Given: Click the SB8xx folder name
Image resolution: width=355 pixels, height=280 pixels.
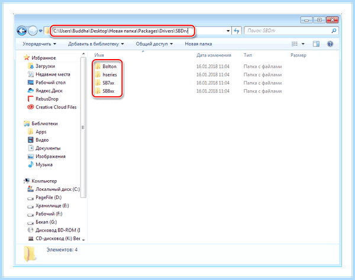Looking at the screenshot, I should [108, 91].
